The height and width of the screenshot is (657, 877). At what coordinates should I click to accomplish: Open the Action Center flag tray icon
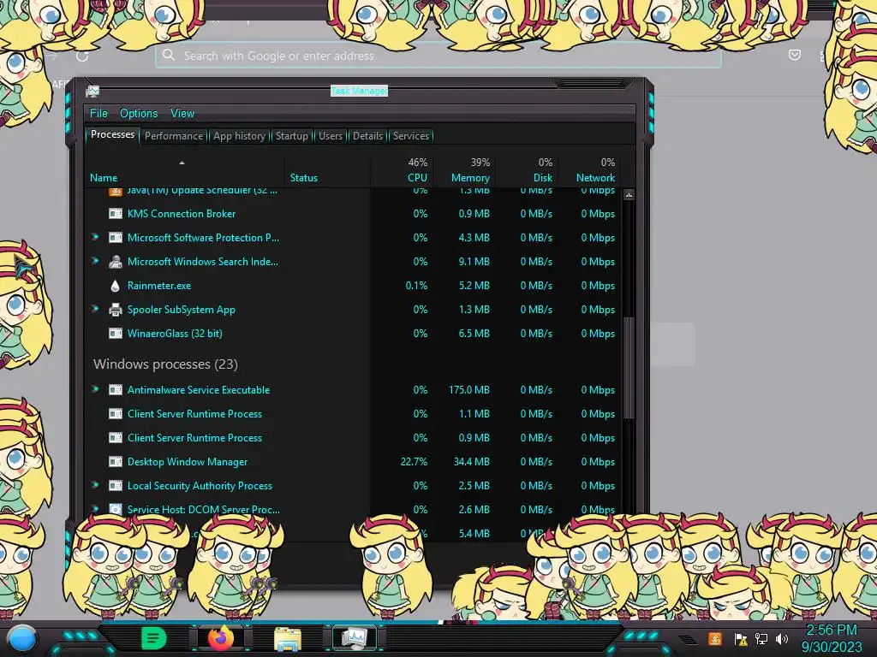click(x=741, y=639)
